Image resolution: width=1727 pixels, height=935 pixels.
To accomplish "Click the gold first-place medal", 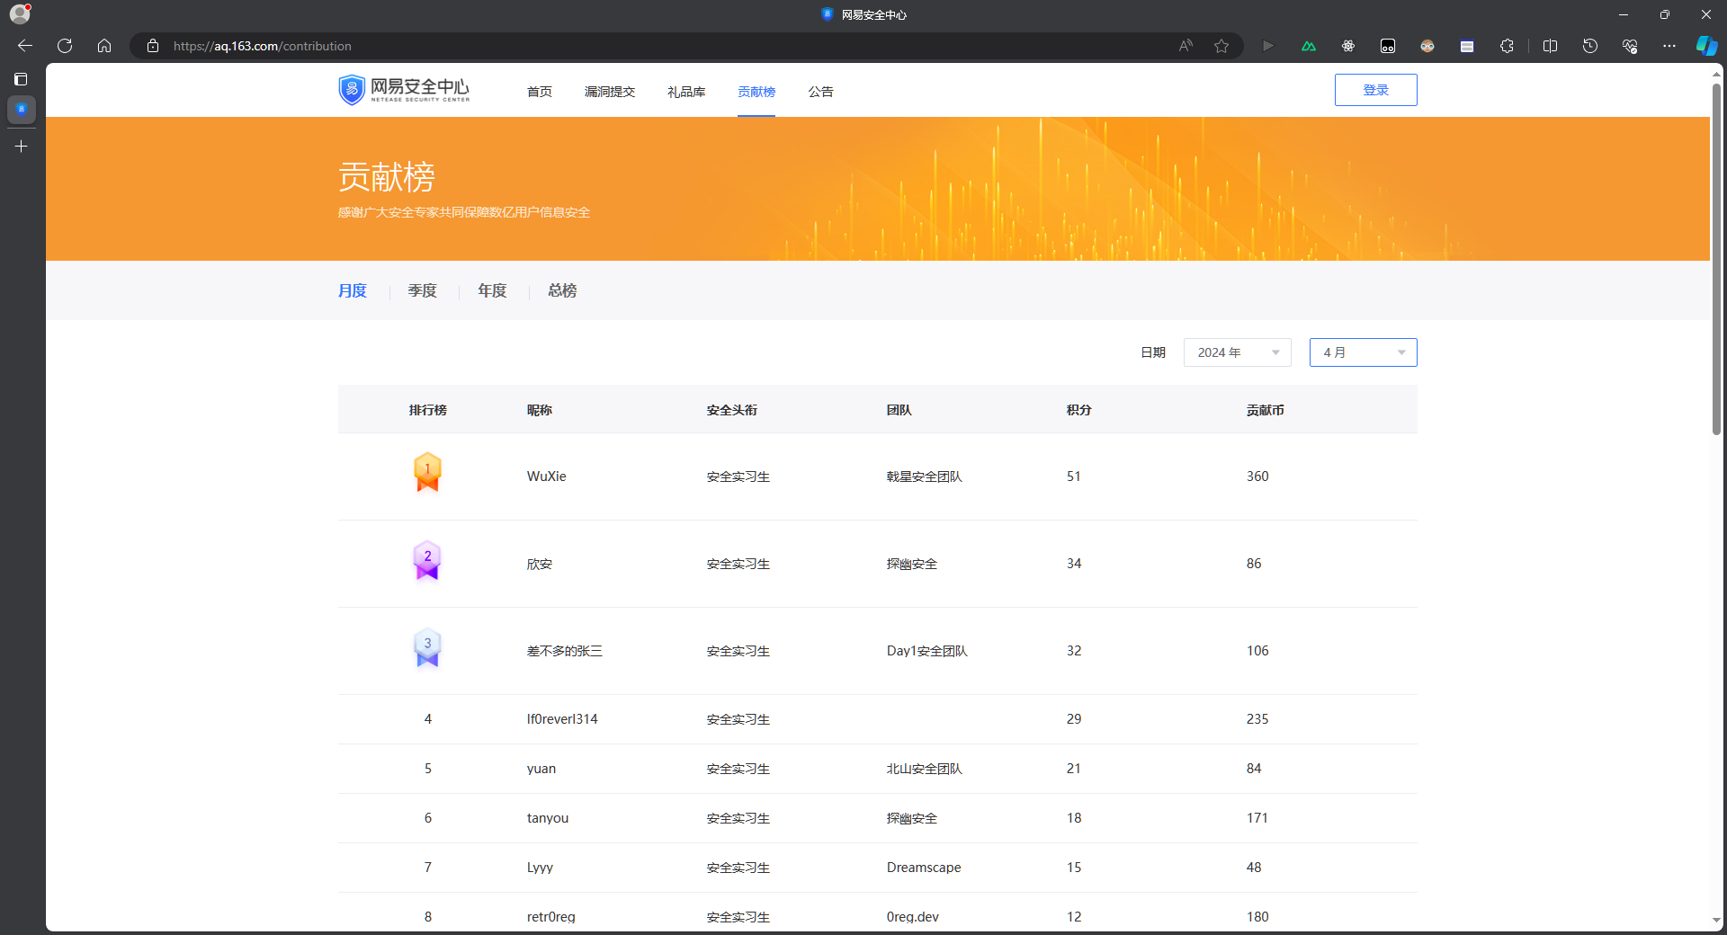I will coord(427,472).
